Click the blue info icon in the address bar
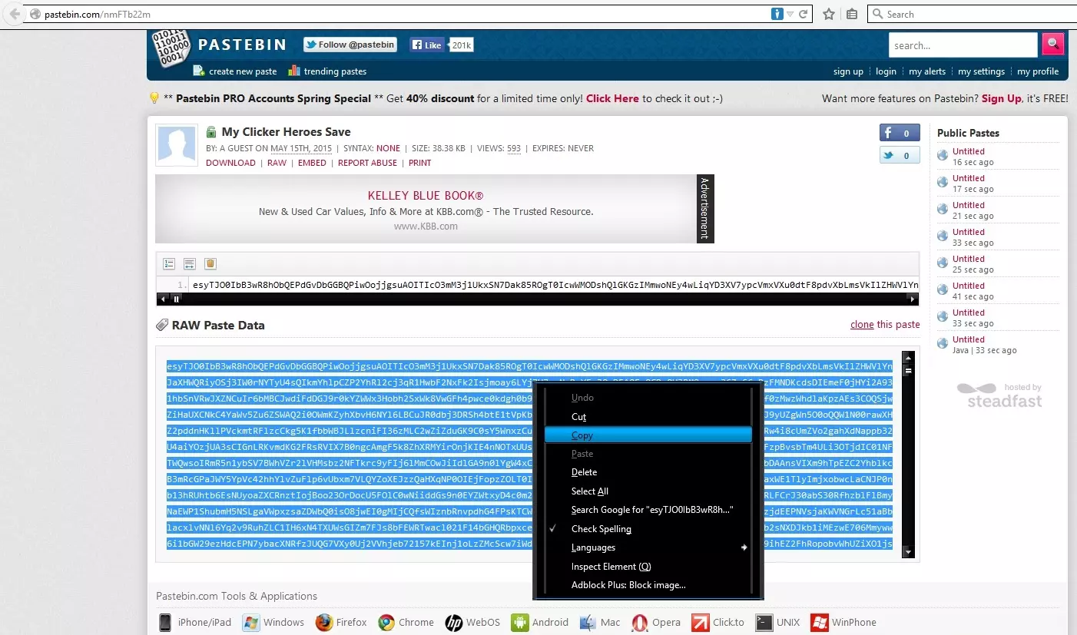Image resolution: width=1077 pixels, height=635 pixels. click(x=777, y=14)
